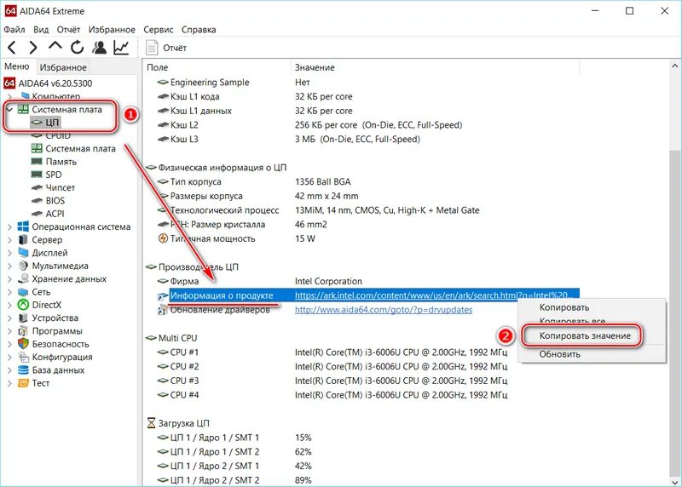This screenshot has width=682, height=487.
Task: Click the Память memory module icon
Action: 37,162
